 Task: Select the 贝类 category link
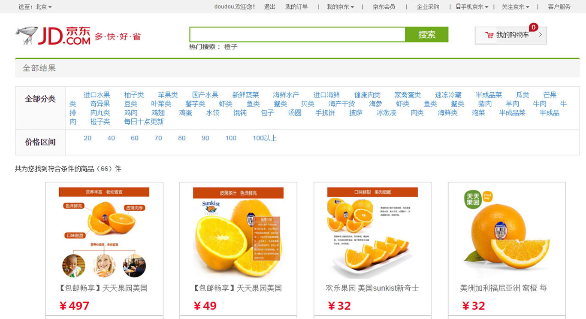click(308, 104)
